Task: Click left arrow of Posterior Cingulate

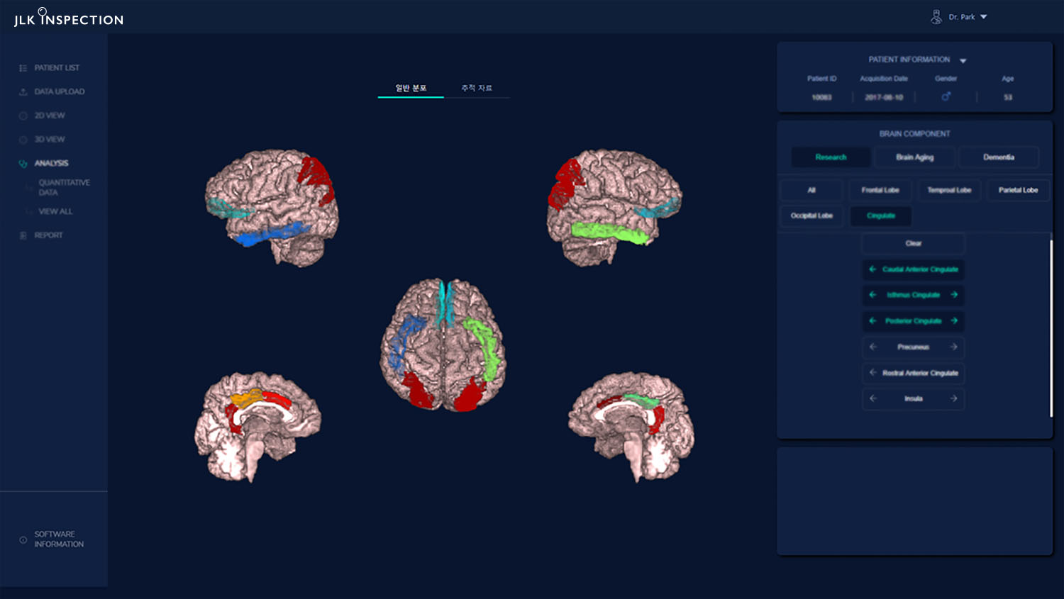Action: (x=872, y=321)
